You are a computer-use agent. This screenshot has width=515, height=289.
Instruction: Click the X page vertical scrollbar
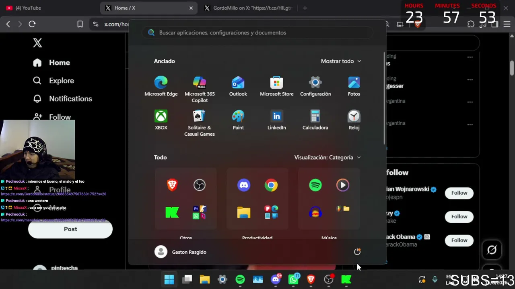tap(512, 68)
